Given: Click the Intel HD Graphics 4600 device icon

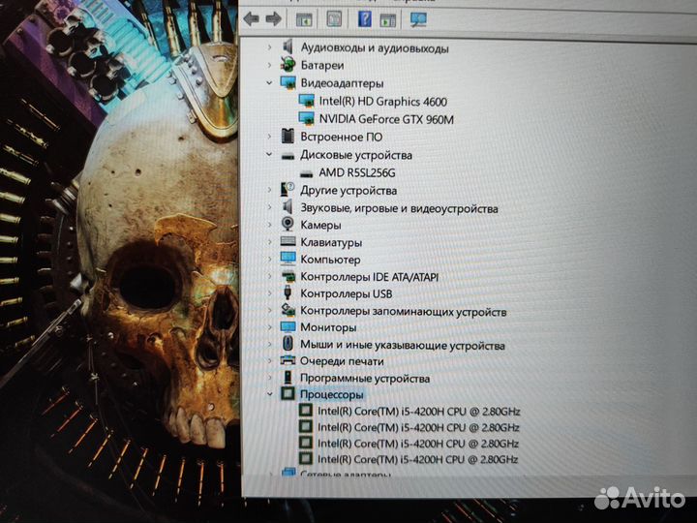Looking at the screenshot, I should pyautogui.click(x=306, y=101).
